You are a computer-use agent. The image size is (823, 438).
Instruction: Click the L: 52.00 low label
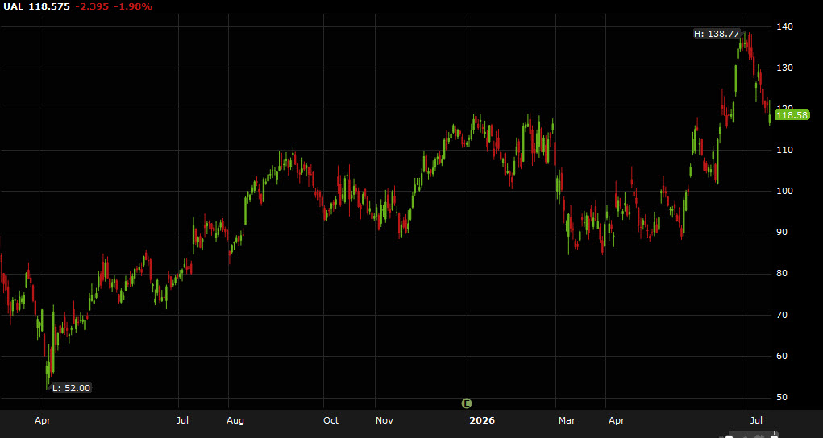point(72,388)
